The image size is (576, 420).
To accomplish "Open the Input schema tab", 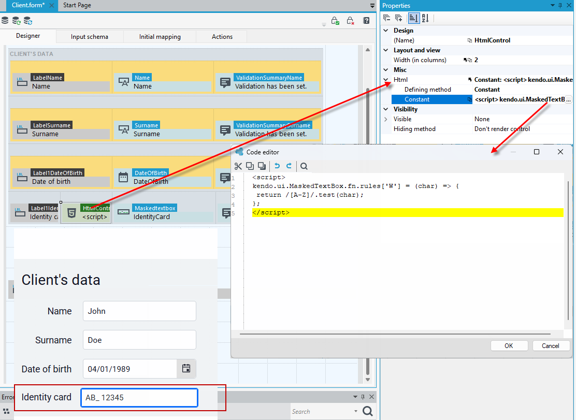I will tap(90, 37).
